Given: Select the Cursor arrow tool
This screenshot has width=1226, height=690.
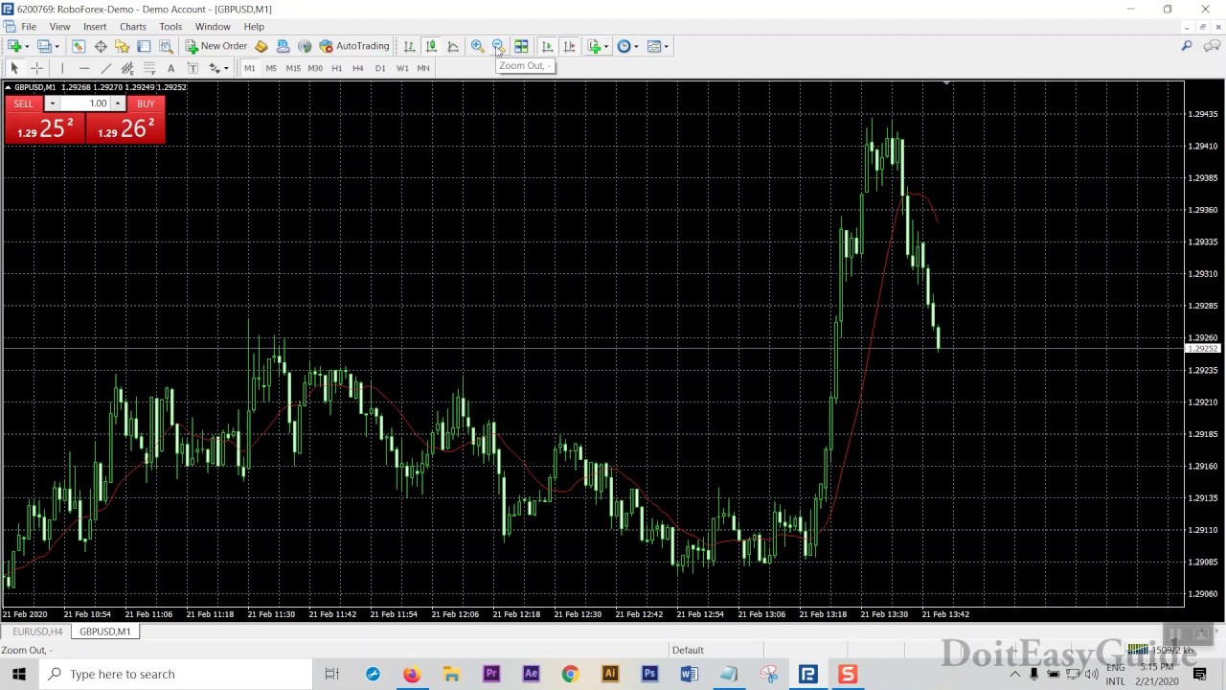Looking at the screenshot, I should [14, 68].
